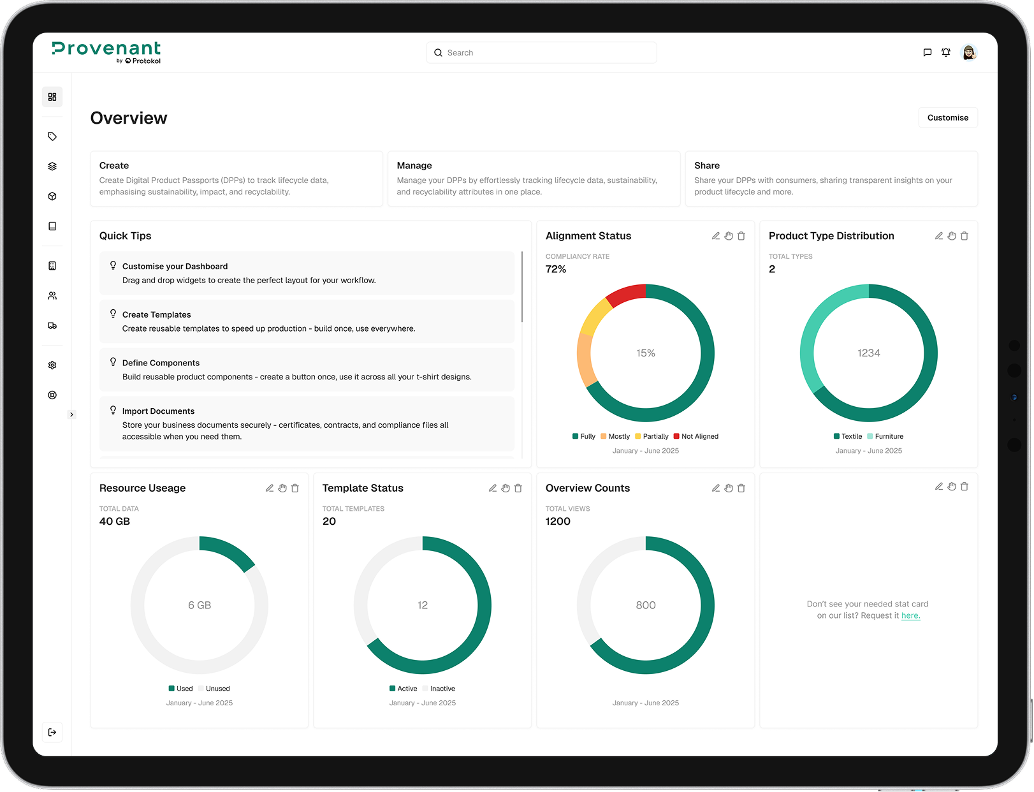Open the messages chat bubble icon

[928, 52]
